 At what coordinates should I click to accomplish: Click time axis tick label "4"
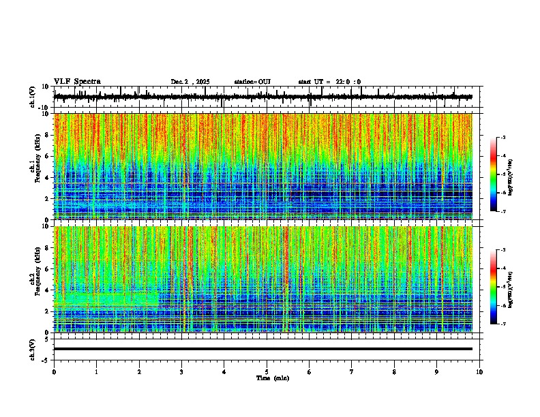(x=224, y=372)
